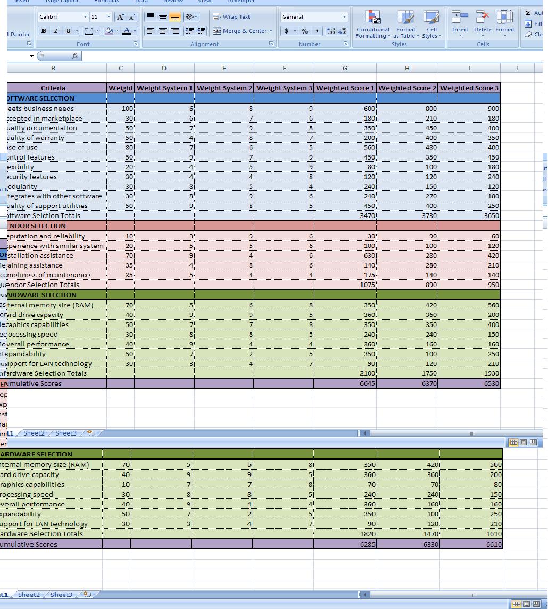Image resolution: width=548 pixels, height=609 pixels.
Task: Click the Decrease Decimal button
Action: 343,31
